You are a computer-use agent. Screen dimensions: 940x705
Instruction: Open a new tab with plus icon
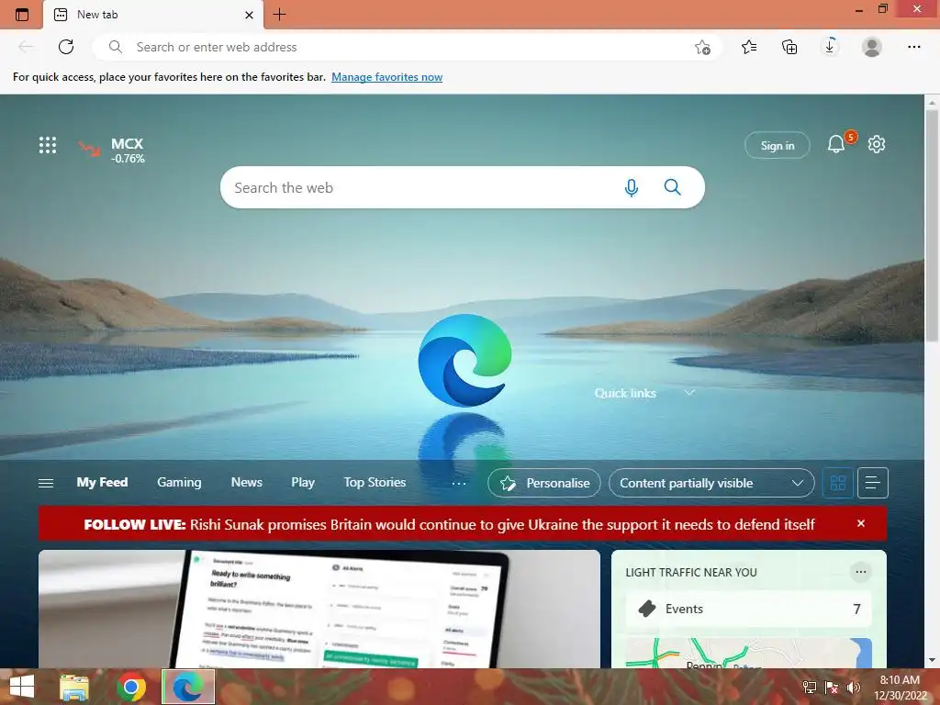click(x=279, y=15)
